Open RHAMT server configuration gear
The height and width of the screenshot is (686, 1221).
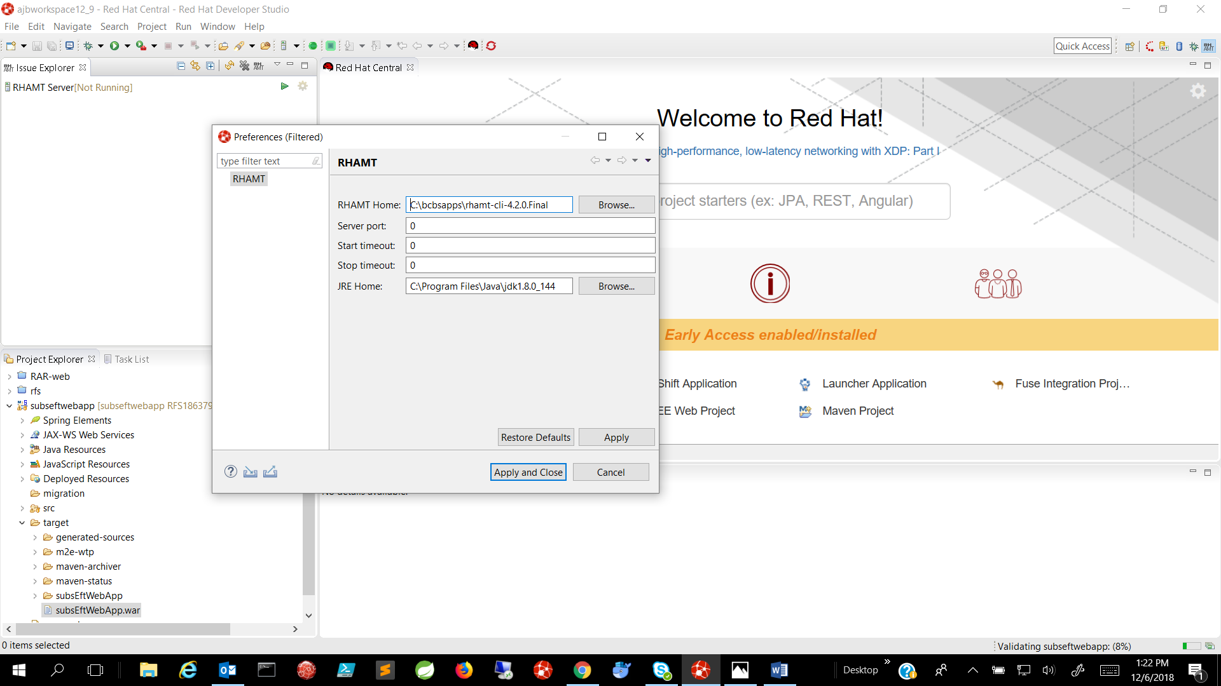click(303, 86)
